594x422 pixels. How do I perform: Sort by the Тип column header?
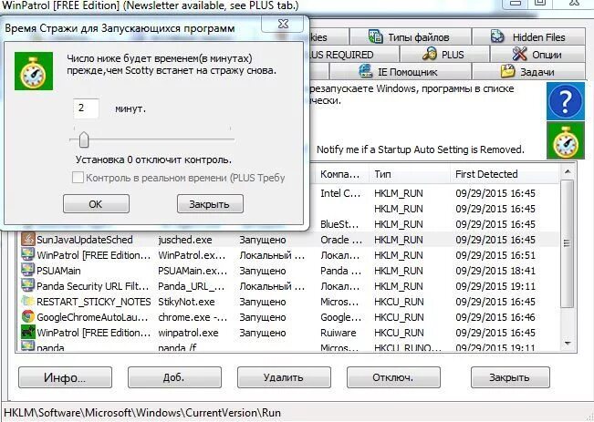click(410, 174)
